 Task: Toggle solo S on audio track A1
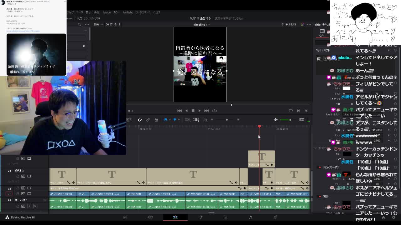point(29,206)
